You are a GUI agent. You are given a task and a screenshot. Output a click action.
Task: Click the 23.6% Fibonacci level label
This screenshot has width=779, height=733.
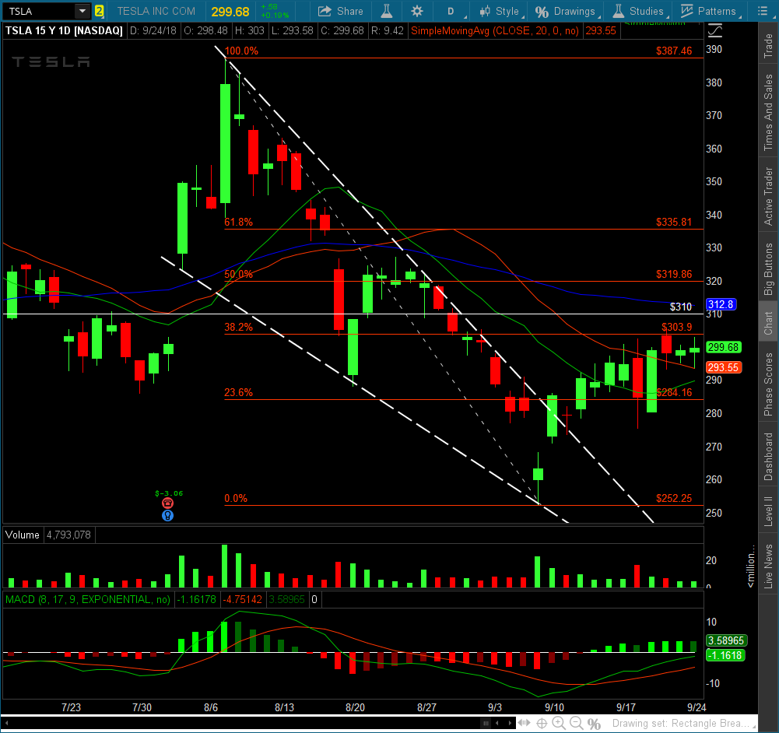coord(238,392)
